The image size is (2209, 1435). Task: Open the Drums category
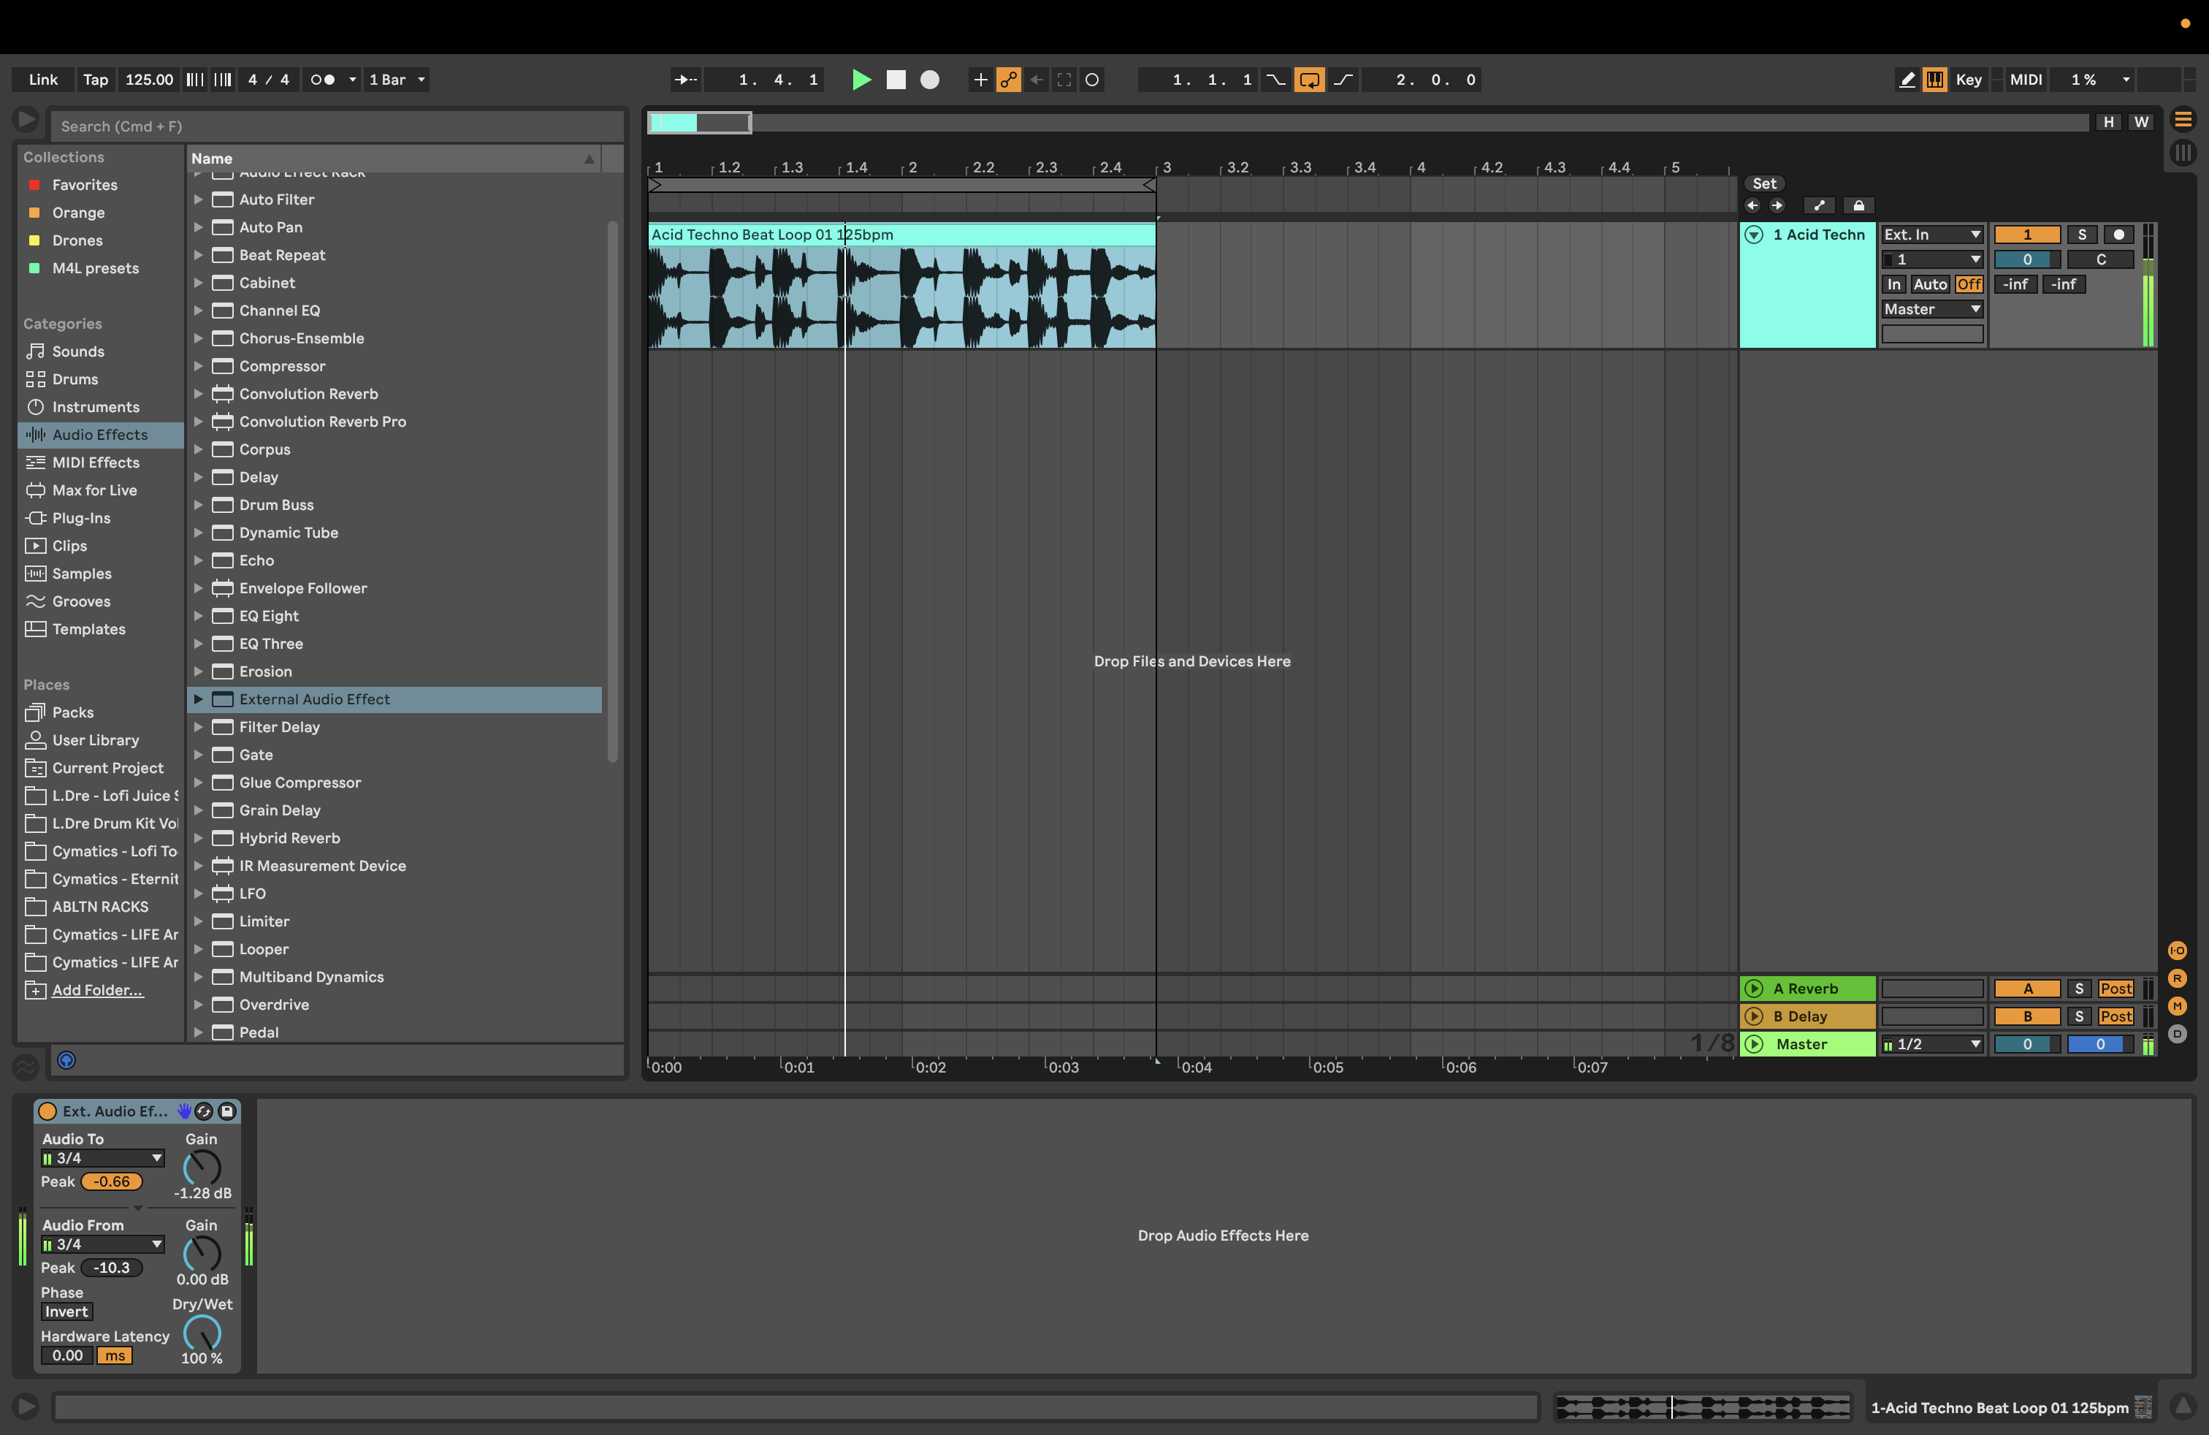coord(75,380)
